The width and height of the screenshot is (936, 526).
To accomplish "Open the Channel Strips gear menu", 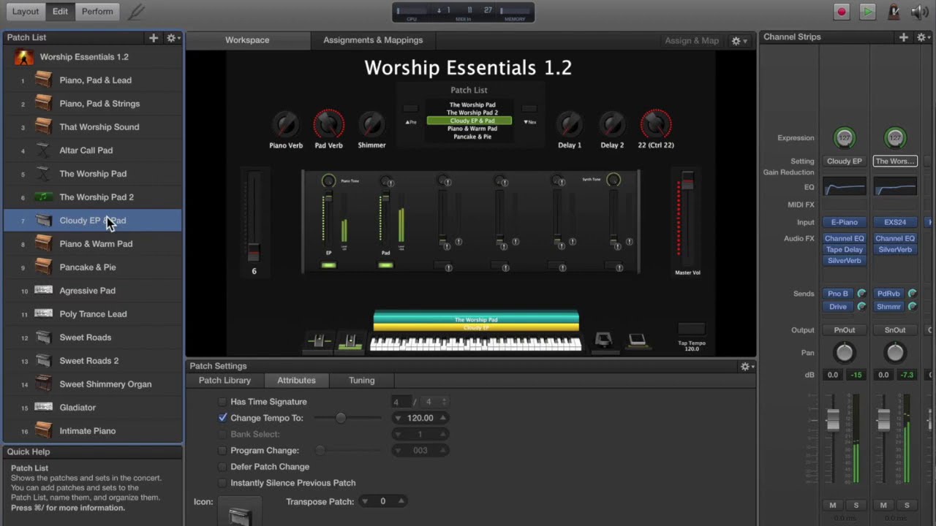I will (x=923, y=37).
